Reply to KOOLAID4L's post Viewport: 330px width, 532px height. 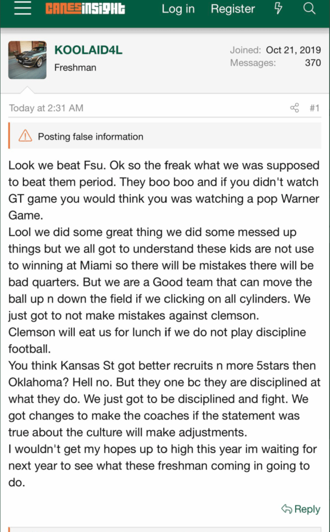tap(301, 509)
